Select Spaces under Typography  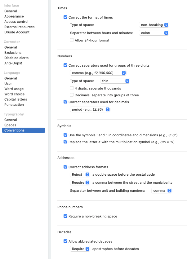(x=10, y=125)
